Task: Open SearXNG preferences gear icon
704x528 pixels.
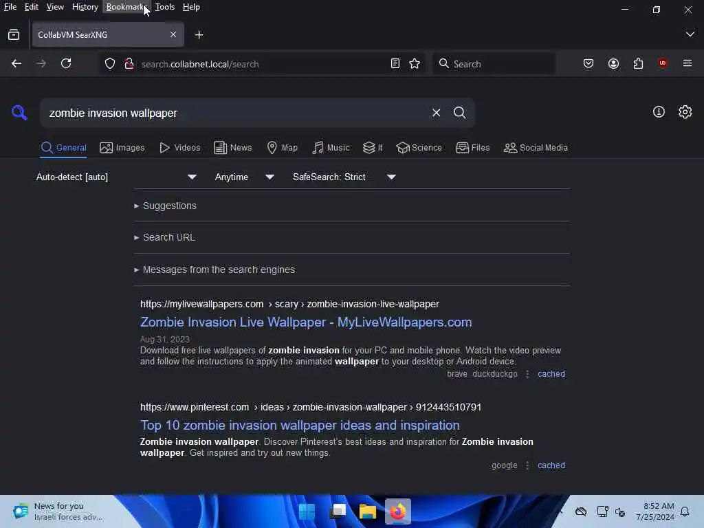Action: pyautogui.click(x=685, y=112)
